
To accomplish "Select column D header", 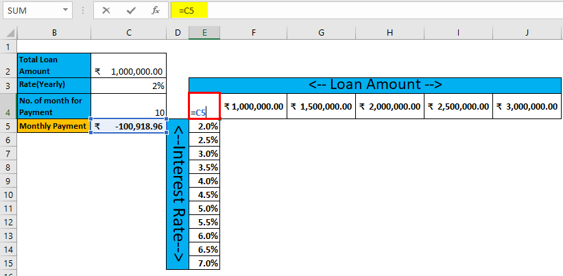I will [x=178, y=33].
